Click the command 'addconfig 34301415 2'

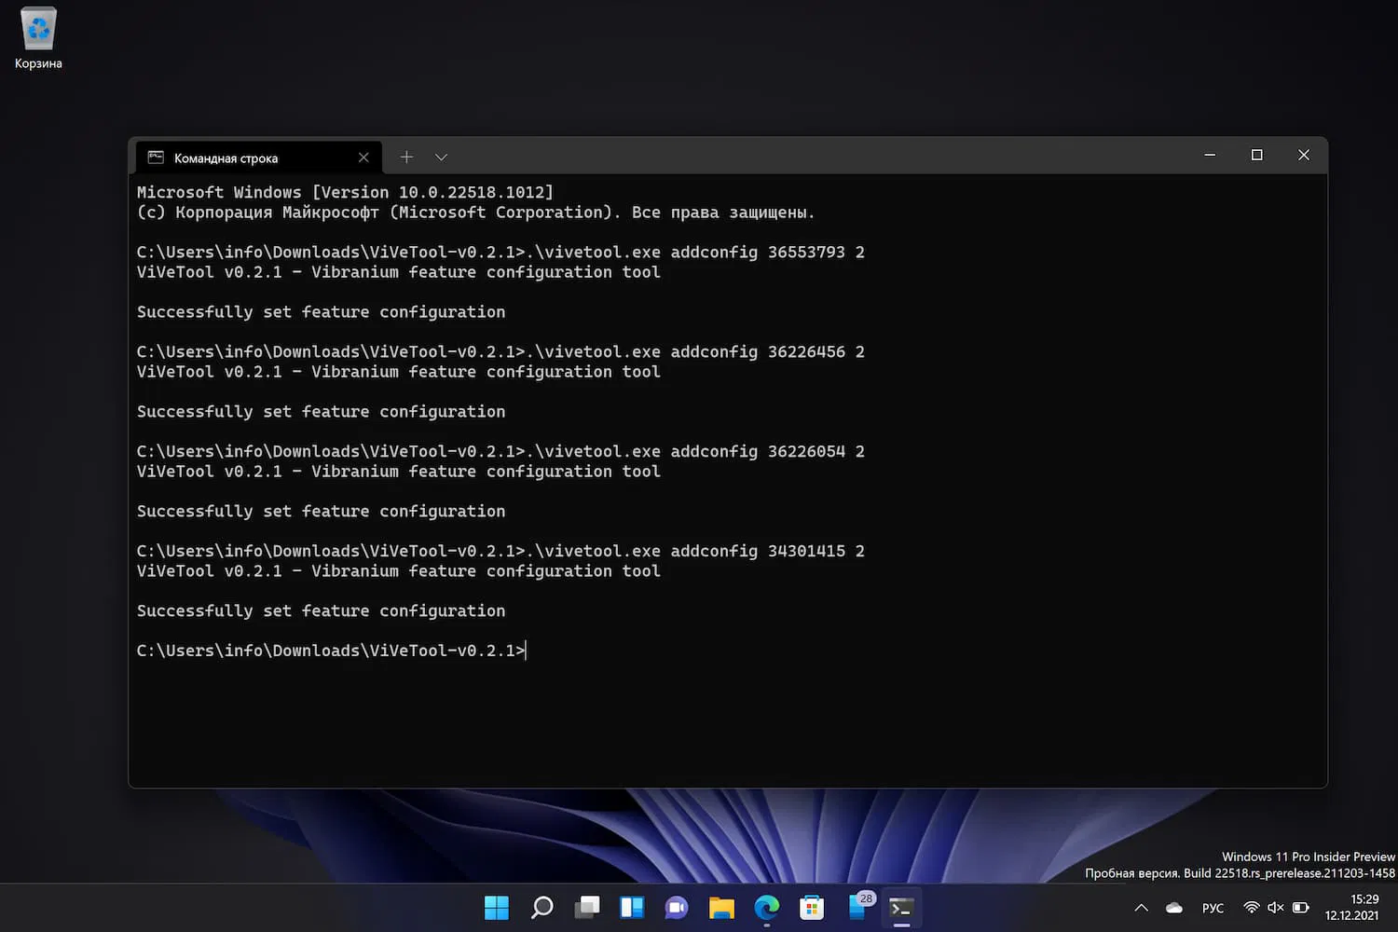(x=767, y=552)
